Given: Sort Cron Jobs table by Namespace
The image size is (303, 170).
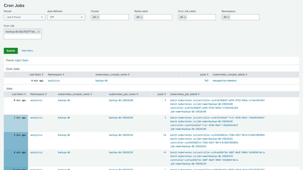Looking at the screenshot, I should 56,74.
